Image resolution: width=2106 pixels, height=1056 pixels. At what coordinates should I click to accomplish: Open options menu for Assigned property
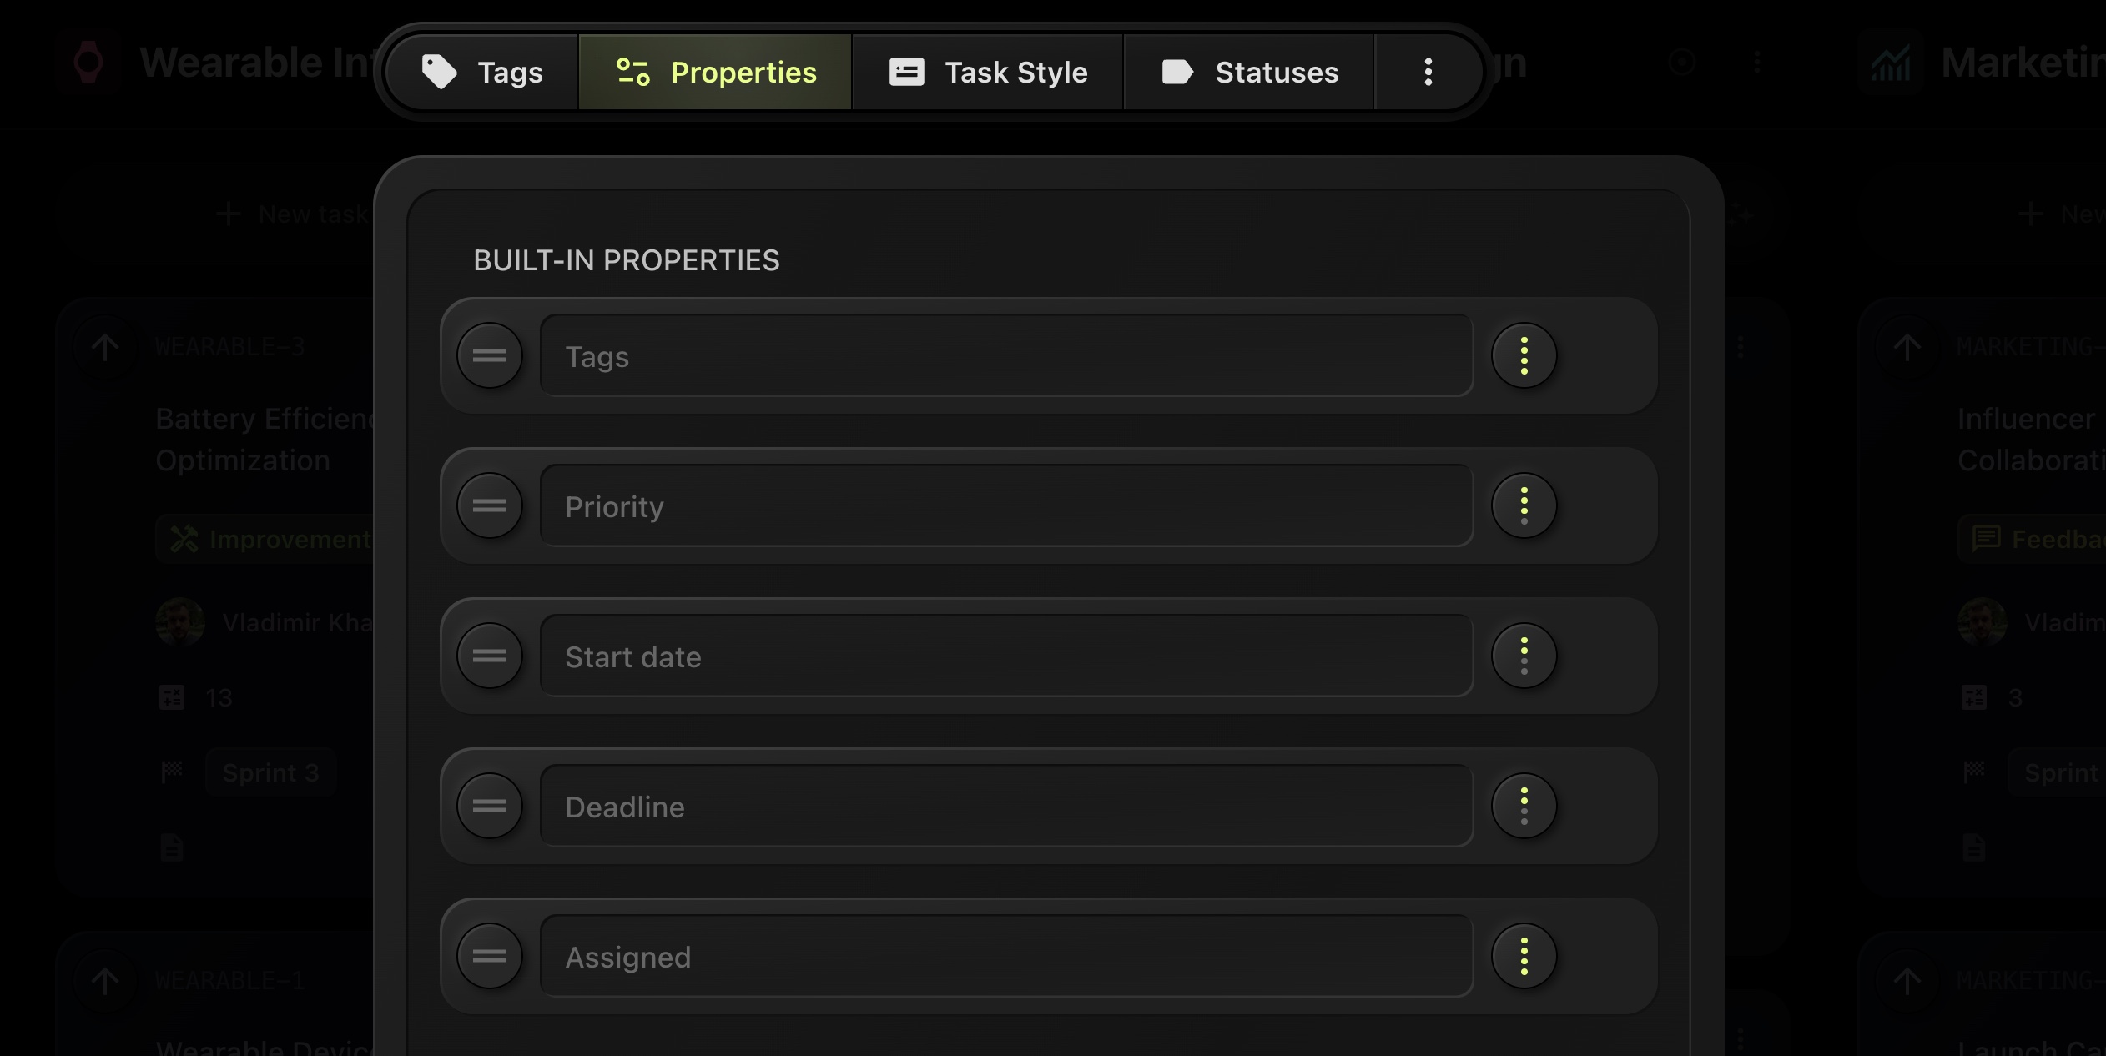(x=1524, y=957)
